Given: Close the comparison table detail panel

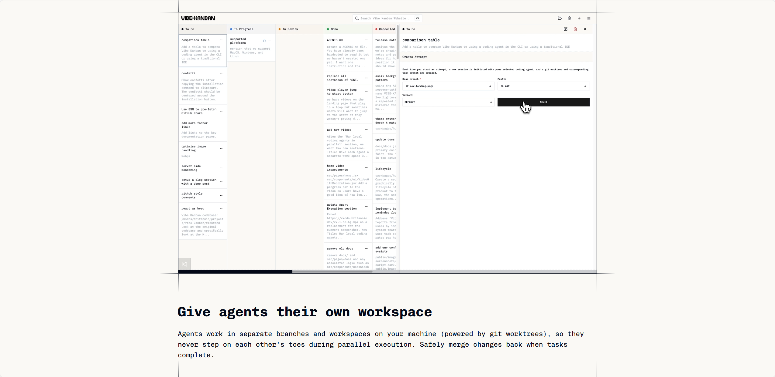Looking at the screenshot, I should pos(585,29).
